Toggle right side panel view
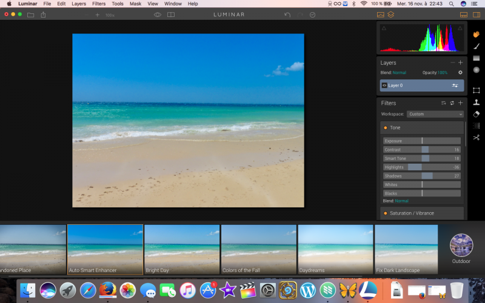 pyautogui.click(x=477, y=15)
